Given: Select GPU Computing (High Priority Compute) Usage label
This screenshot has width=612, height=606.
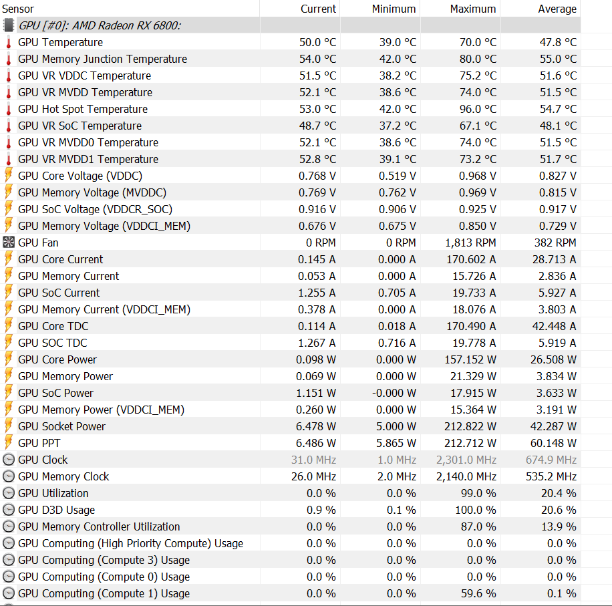Looking at the screenshot, I should click(131, 544).
